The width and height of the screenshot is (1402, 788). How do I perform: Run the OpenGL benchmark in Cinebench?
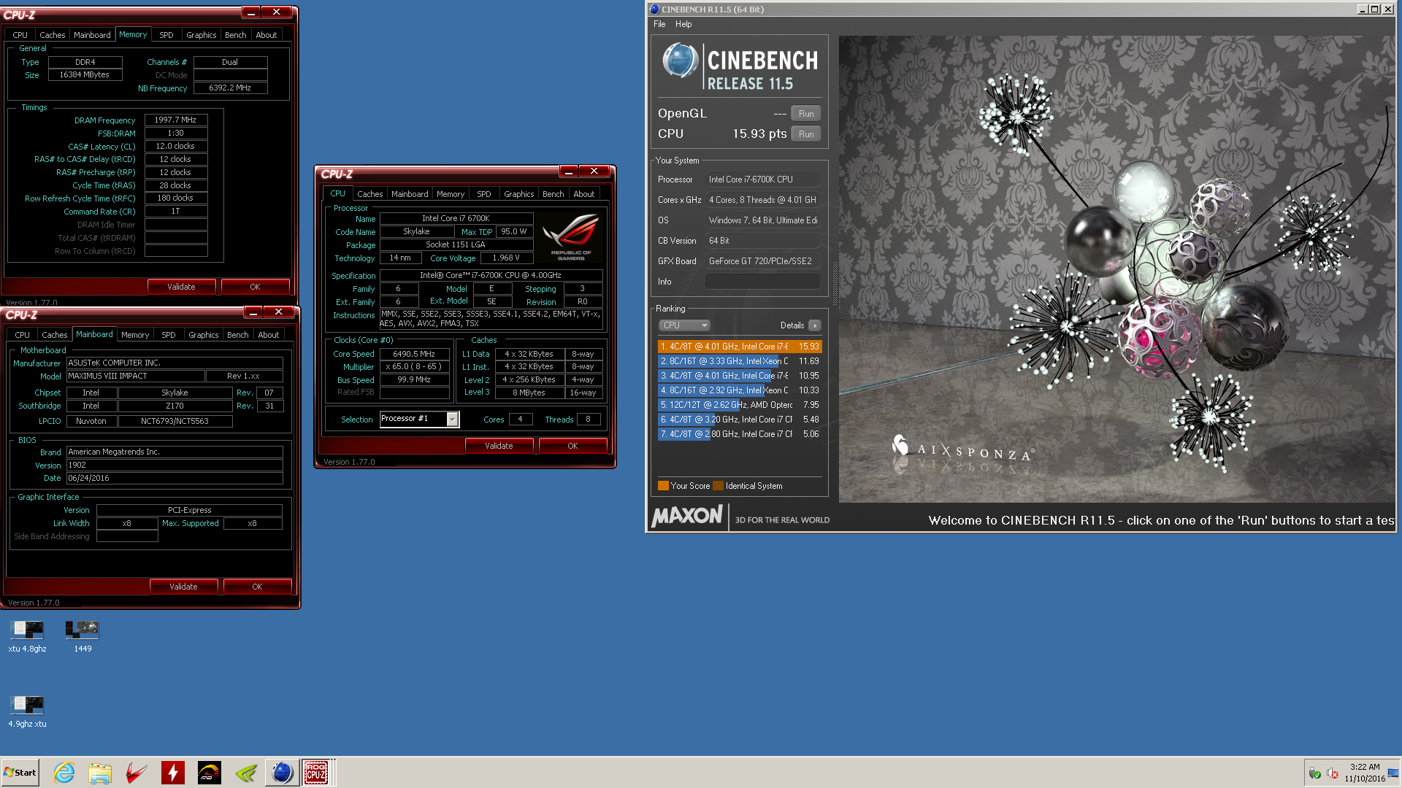(806, 114)
